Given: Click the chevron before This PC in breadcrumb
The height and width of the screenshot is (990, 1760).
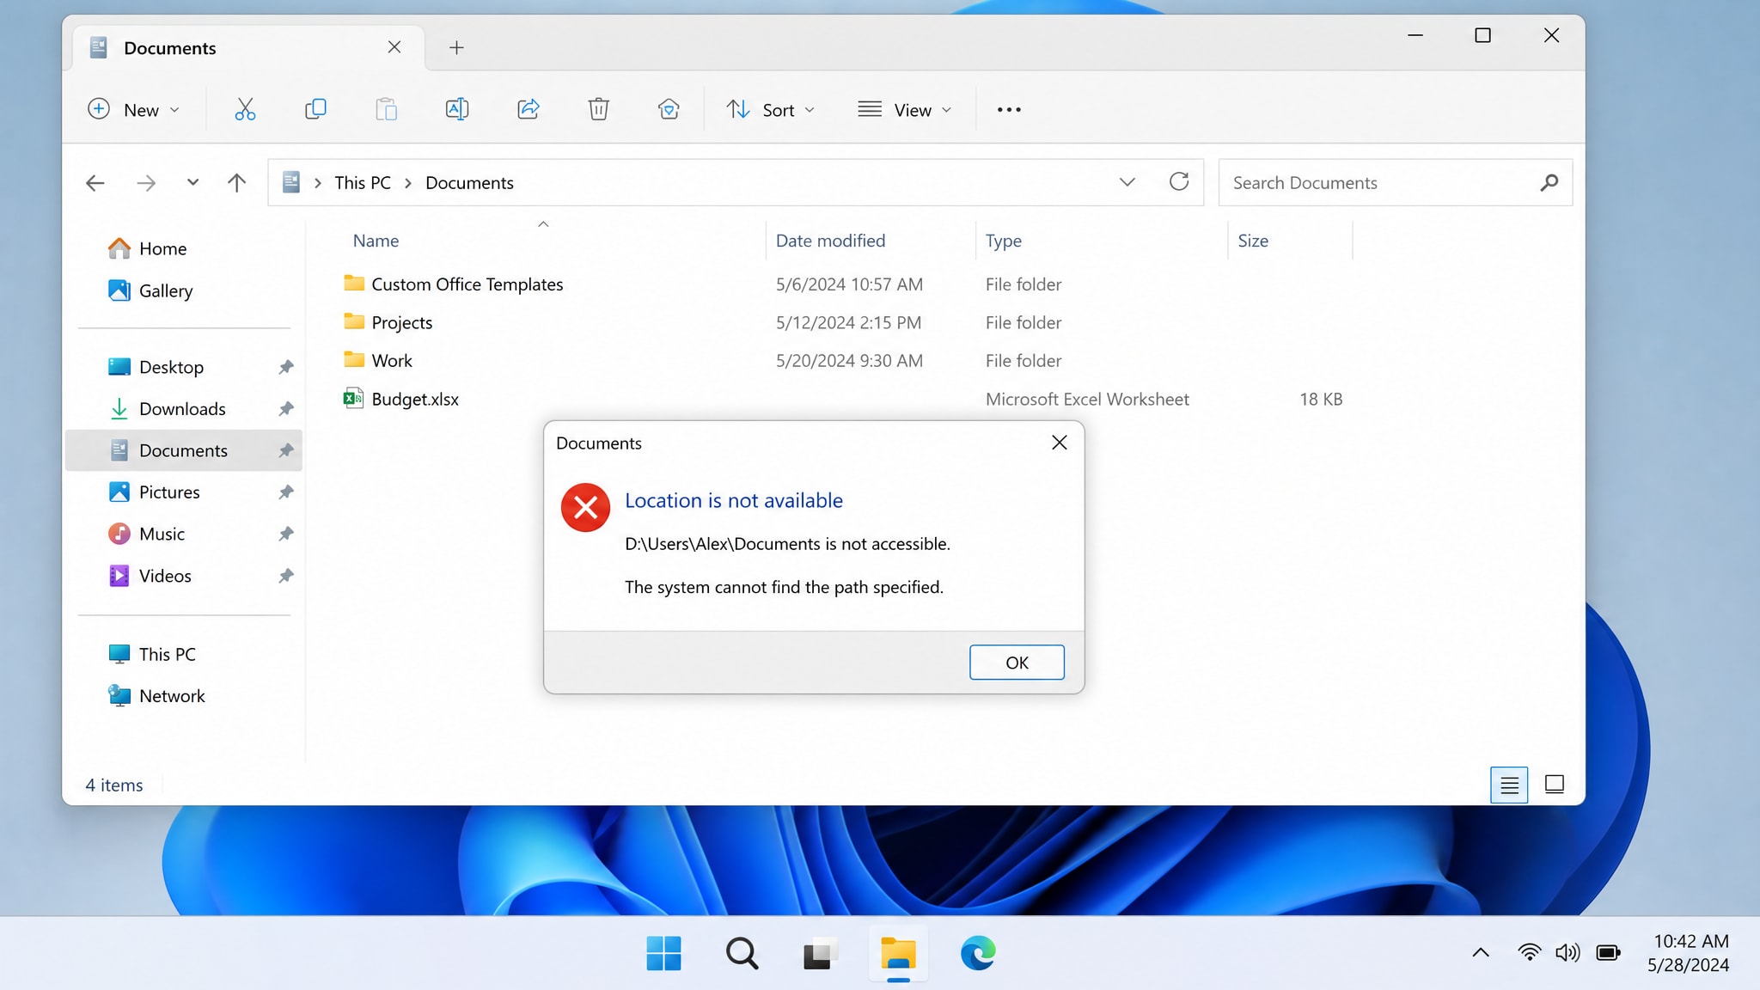Looking at the screenshot, I should pos(318,183).
